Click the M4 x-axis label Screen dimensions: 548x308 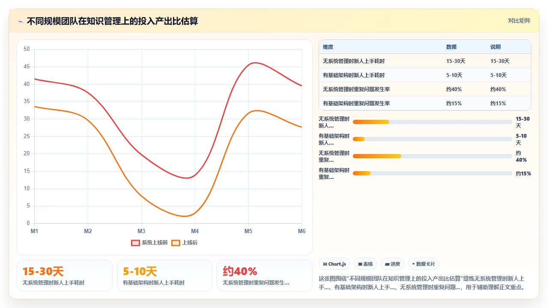click(x=195, y=231)
